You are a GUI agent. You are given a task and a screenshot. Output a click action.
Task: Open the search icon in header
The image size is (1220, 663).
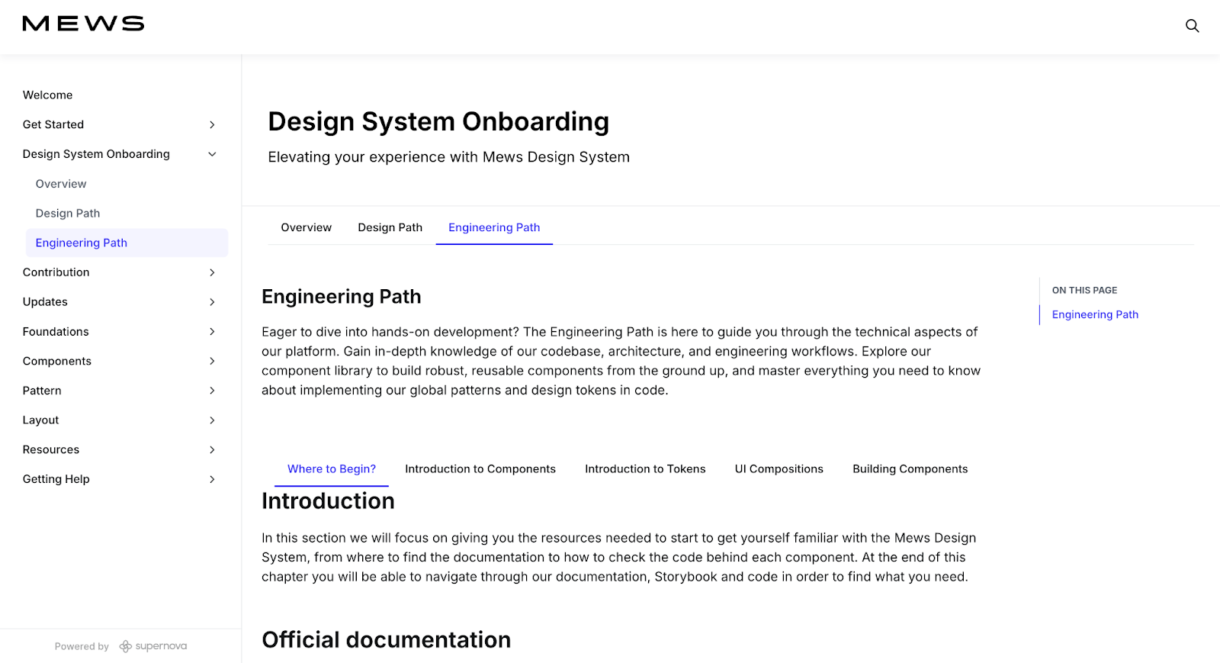pyautogui.click(x=1192, y=26)
